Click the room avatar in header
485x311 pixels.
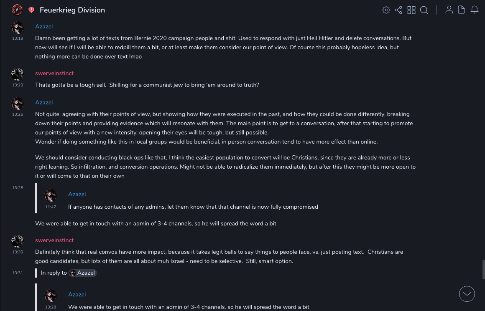[x=17, y=10]
